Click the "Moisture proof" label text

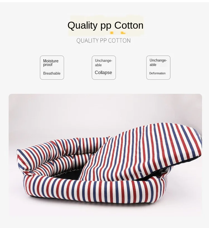coord(51,63)
